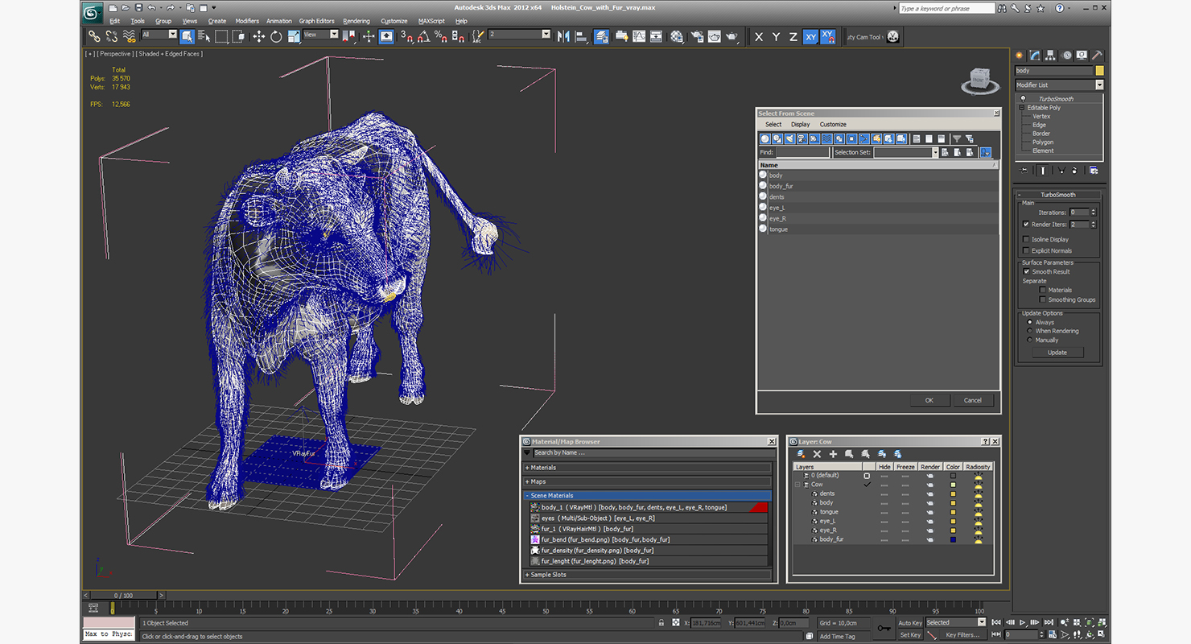
Task: Click the Set Keys key icon
Action: click(884, 627)
